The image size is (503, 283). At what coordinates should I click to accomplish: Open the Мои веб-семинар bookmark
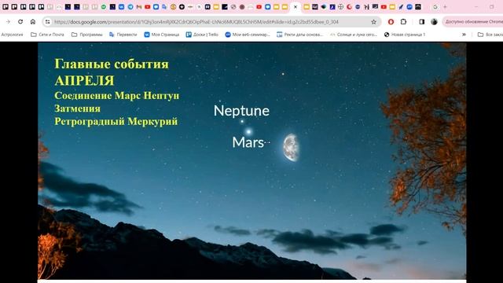point(248,35)
